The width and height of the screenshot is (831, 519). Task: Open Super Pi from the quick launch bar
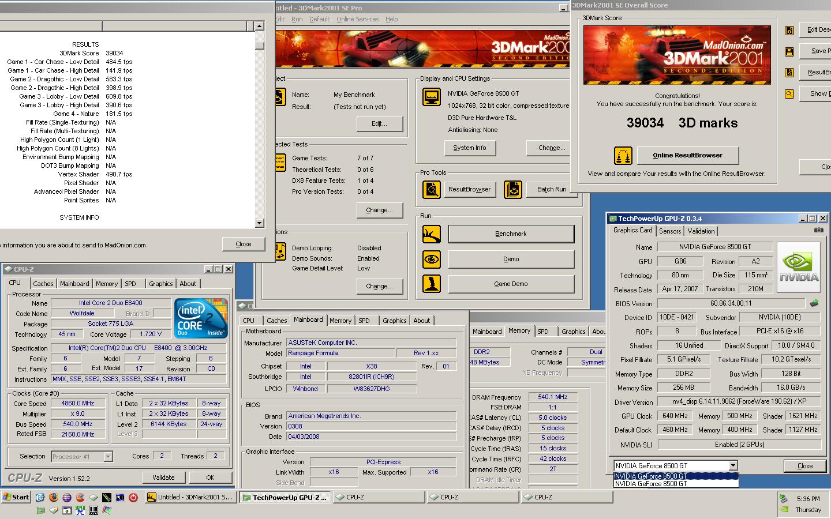(80, 510)
